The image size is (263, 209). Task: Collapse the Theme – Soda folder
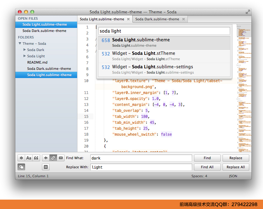(x=20, y=43)
